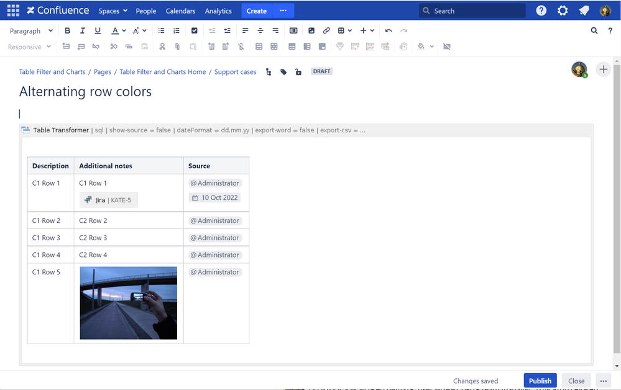Merge the selected table cells

point(259,47)
